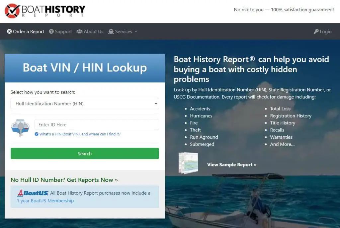Click the BoatUS logo

click(33, 193)
